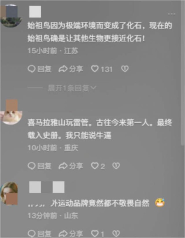The image size is (185, 238).
Task: Open the three-dot more options menu
Action: pyautogui.click(x=172, y=14)
